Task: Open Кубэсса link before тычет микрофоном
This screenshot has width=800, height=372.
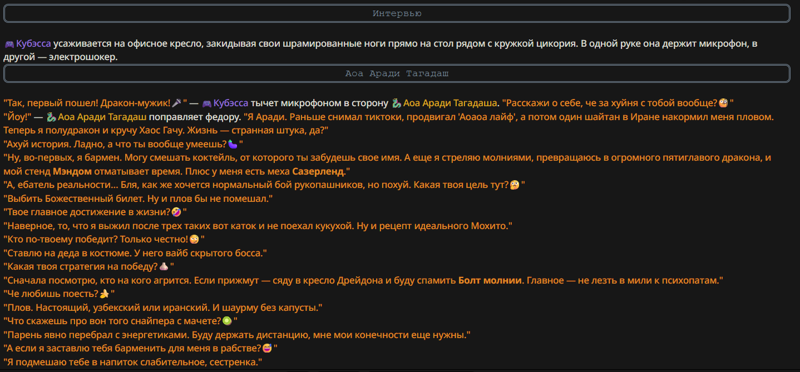Action: 231,103
